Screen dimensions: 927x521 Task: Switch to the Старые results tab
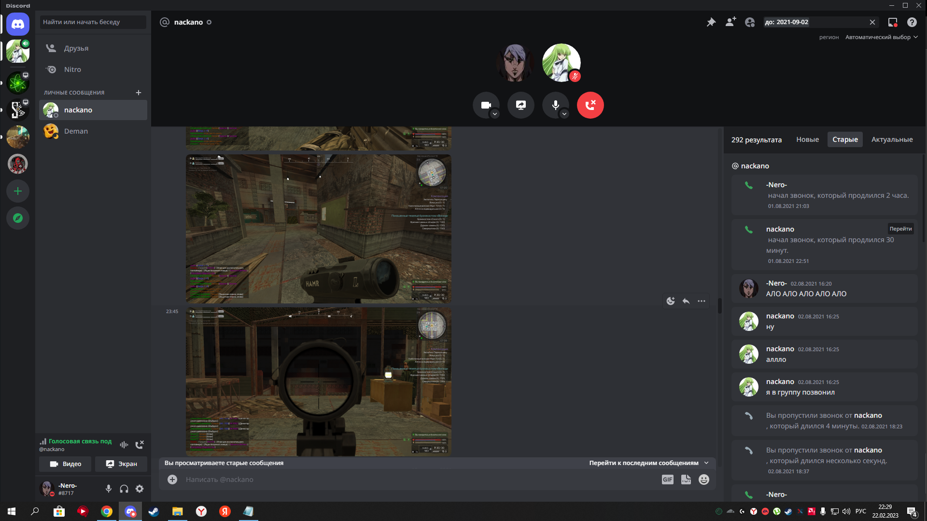point(845,139)
